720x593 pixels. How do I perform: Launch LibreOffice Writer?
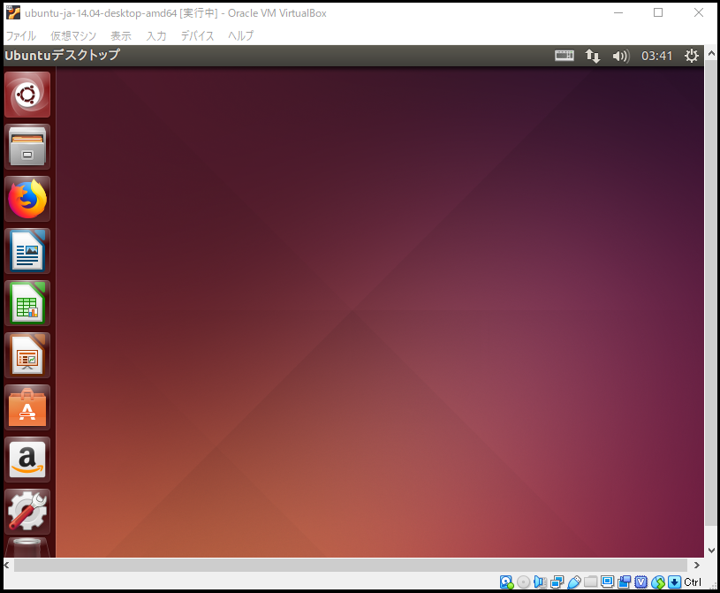point(27,251)
